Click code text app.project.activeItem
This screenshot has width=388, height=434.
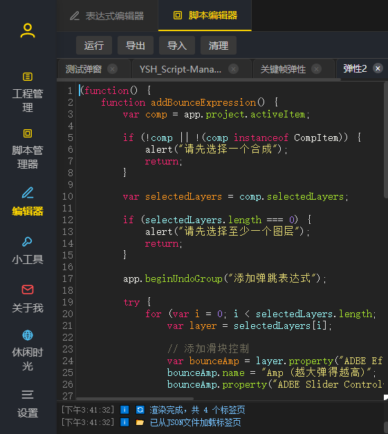click(x=245, y=114)
